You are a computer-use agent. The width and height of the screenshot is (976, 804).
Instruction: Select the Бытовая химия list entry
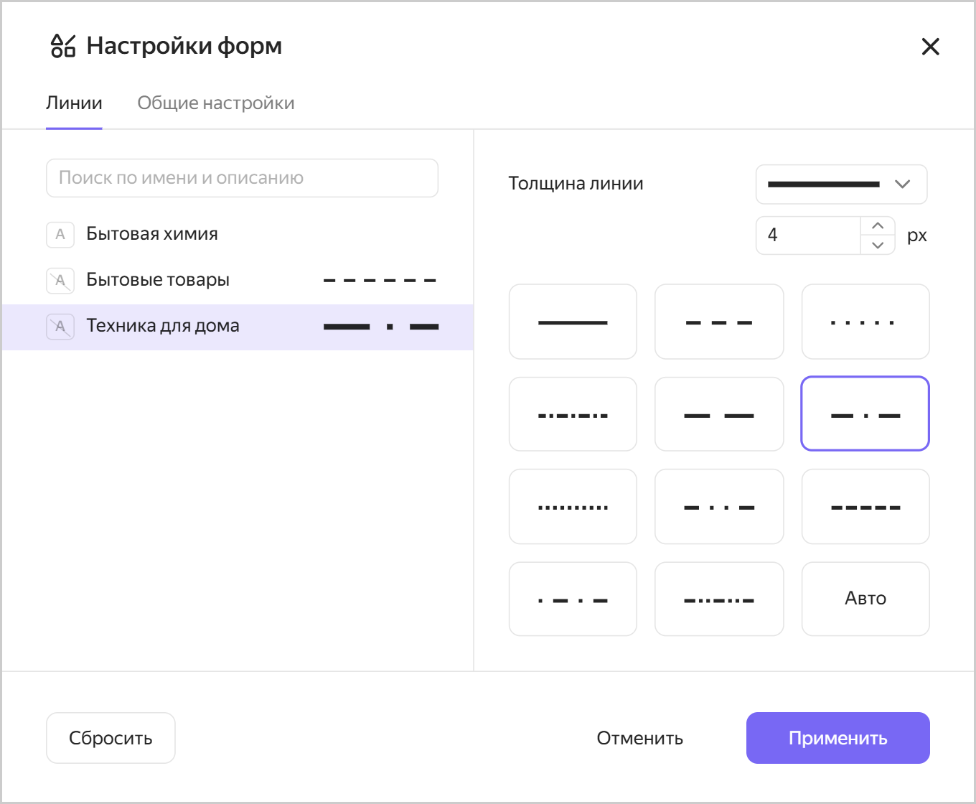pos(151,234)
